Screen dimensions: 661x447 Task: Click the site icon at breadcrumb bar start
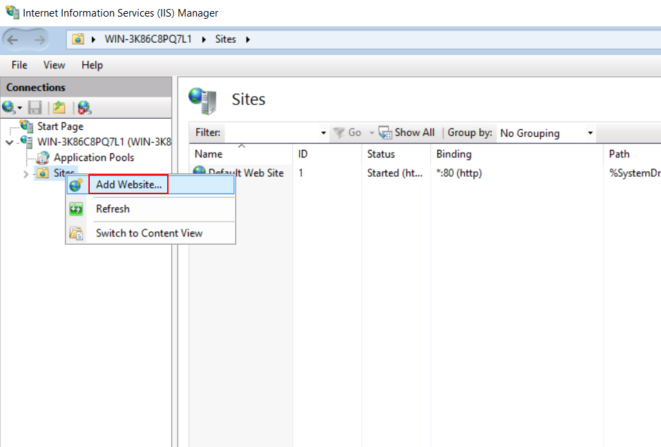77,39
